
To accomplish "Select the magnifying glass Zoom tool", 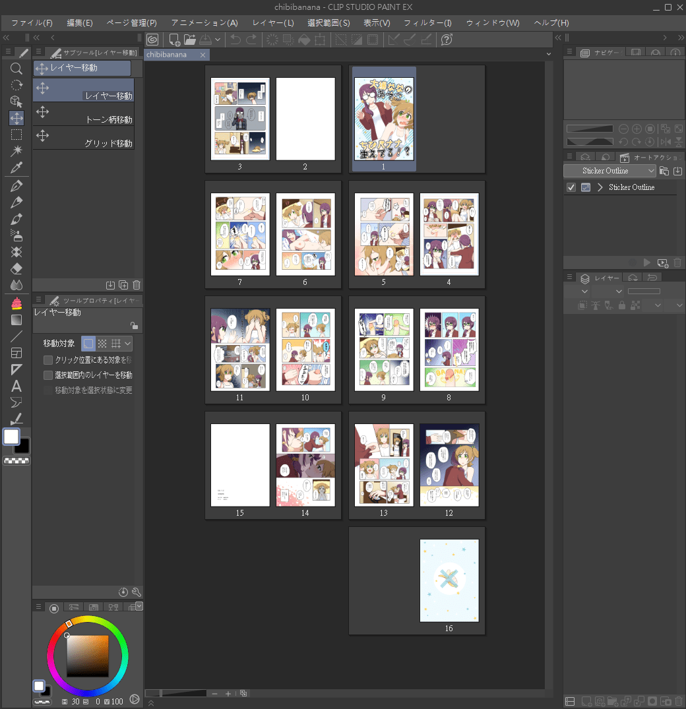I will (x=16, y=69).
